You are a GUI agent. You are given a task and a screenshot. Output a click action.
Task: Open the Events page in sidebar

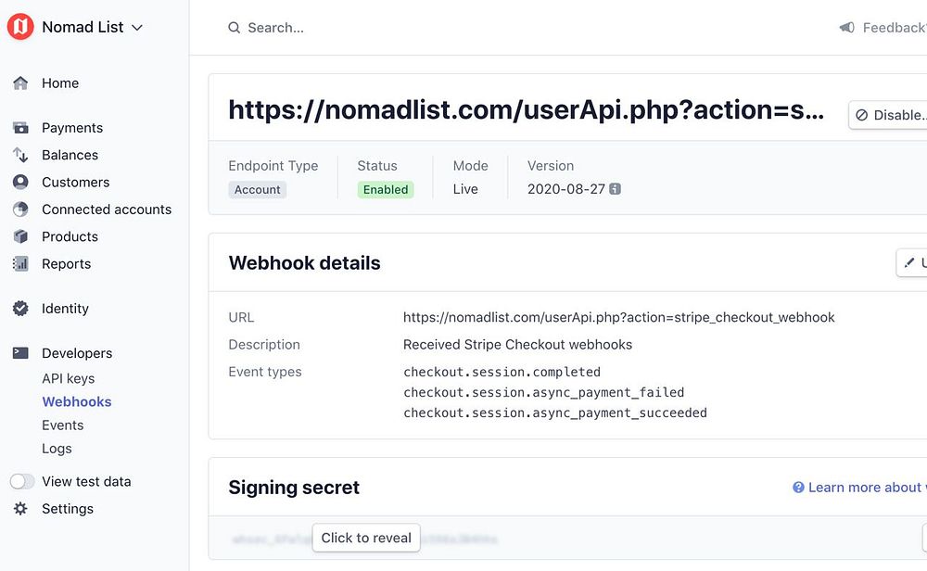pyautogui.click(x=62, y=425)
